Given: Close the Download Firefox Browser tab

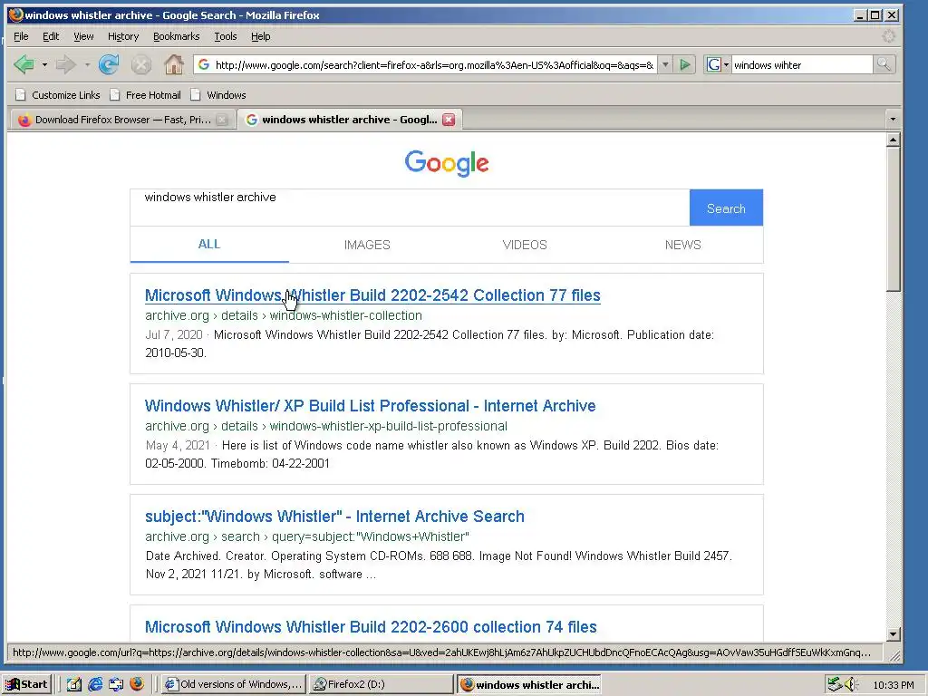Looking at the screenshot, I should (222, 120).
